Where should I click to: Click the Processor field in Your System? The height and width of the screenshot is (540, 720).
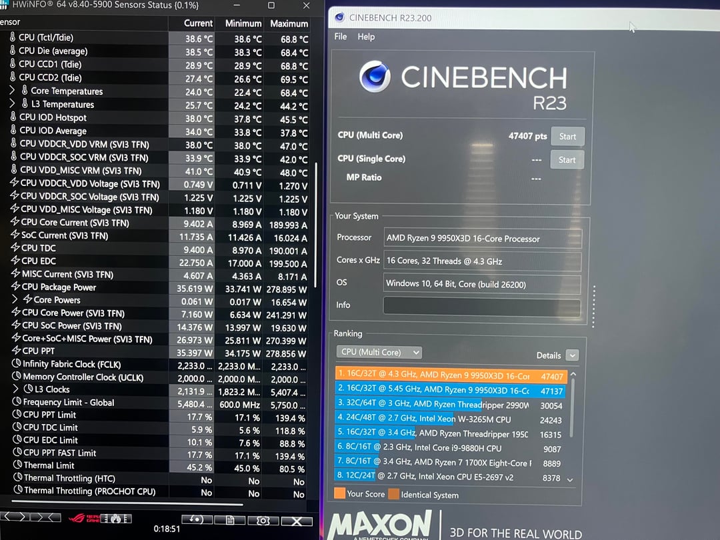pos(483,238)
